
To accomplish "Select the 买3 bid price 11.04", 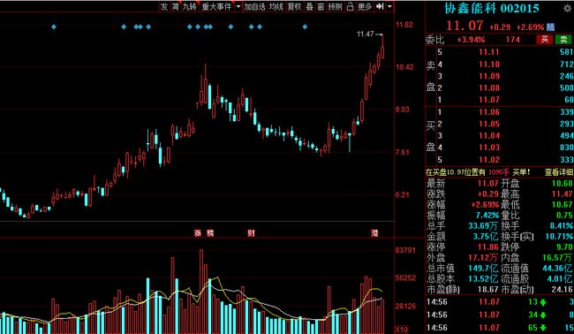I will [489, 135].
